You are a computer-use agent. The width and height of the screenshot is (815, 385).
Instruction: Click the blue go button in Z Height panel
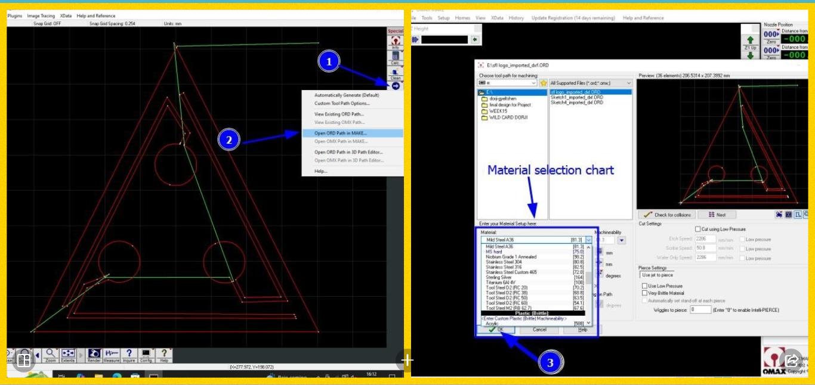415,39
